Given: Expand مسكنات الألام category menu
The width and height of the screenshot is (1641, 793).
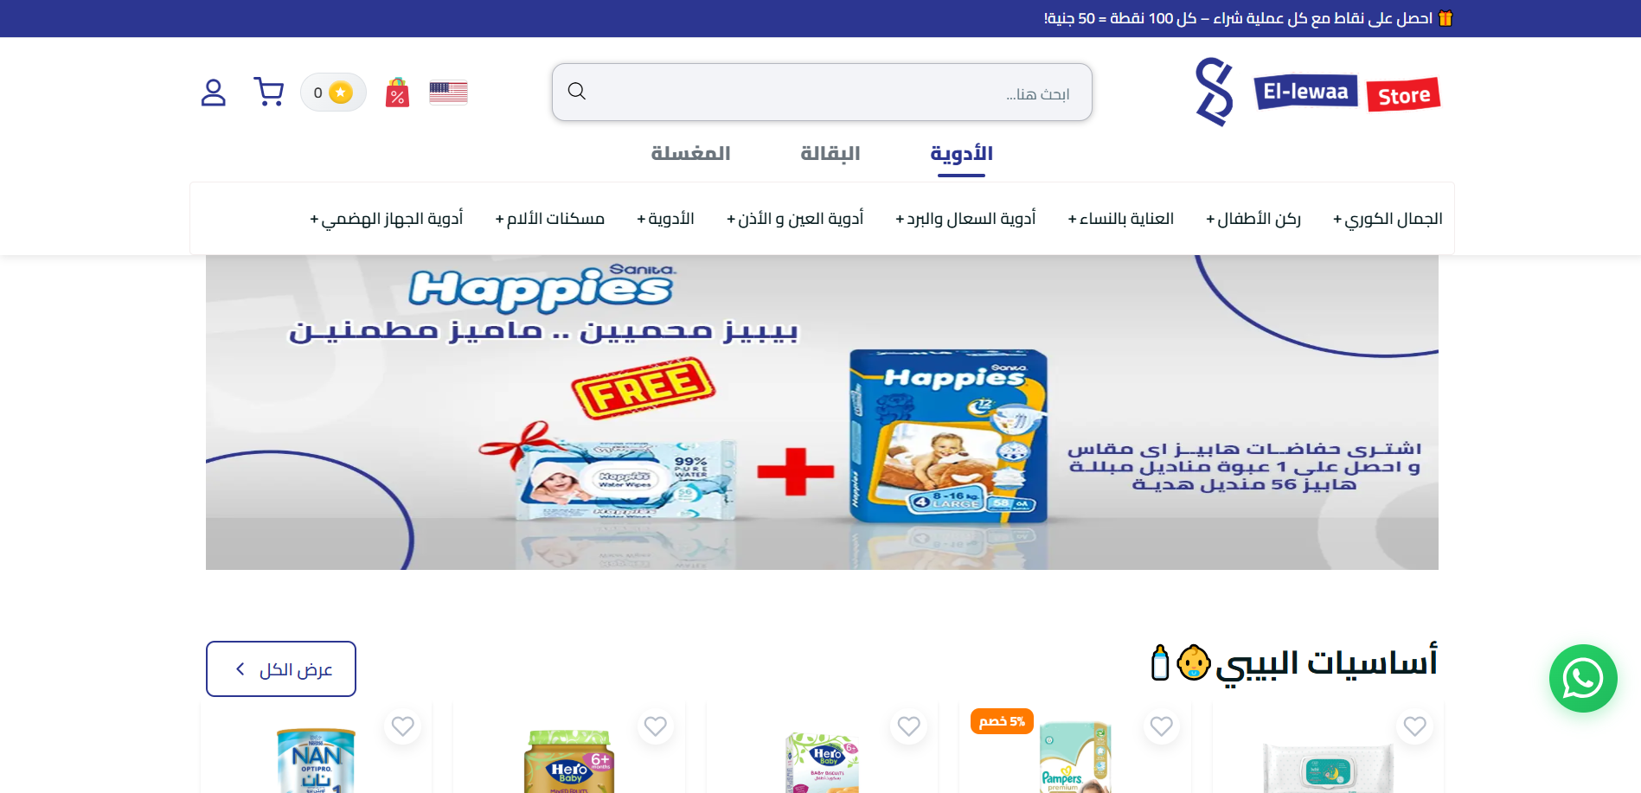Looking at the screenshot, I should coord(549,219).
